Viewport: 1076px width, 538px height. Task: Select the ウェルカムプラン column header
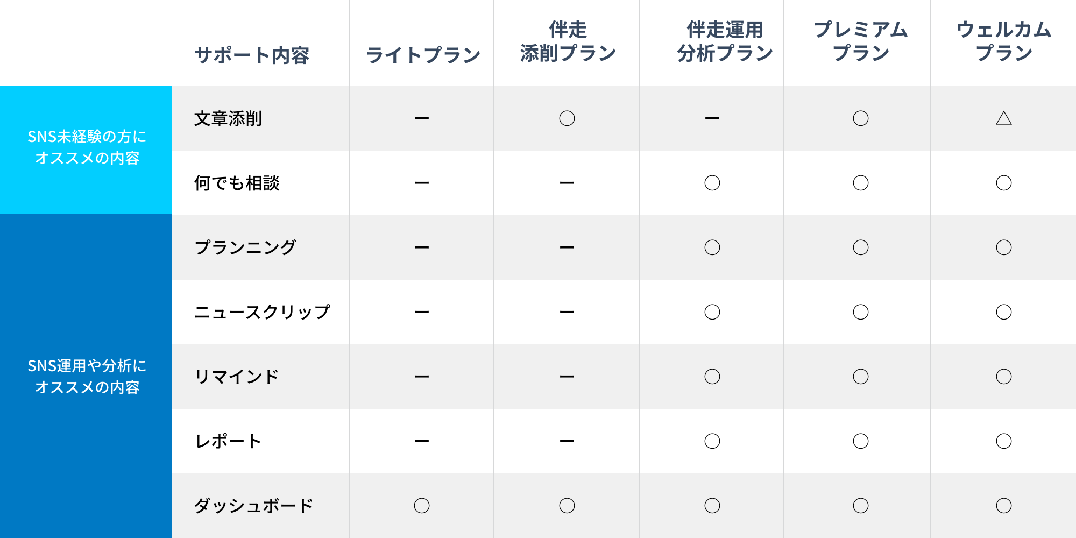click(x=1004, y=41)
